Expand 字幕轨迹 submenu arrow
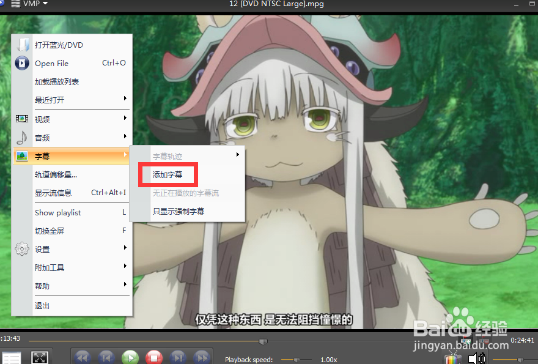 point(237,155)
